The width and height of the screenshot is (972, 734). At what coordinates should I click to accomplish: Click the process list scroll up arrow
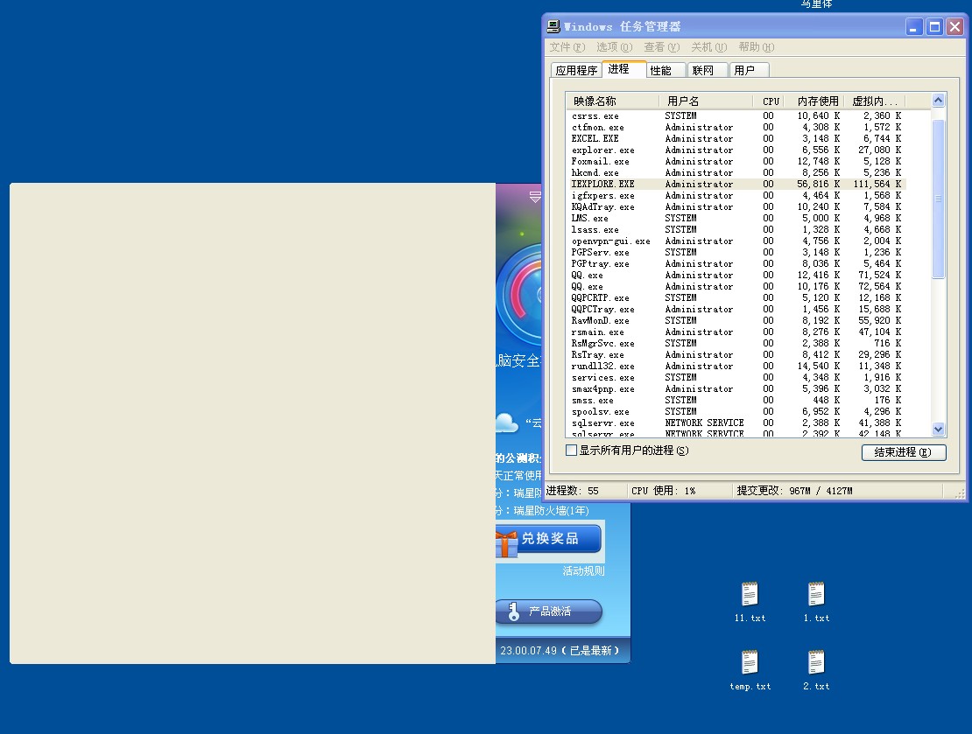(x=938, y=101)
